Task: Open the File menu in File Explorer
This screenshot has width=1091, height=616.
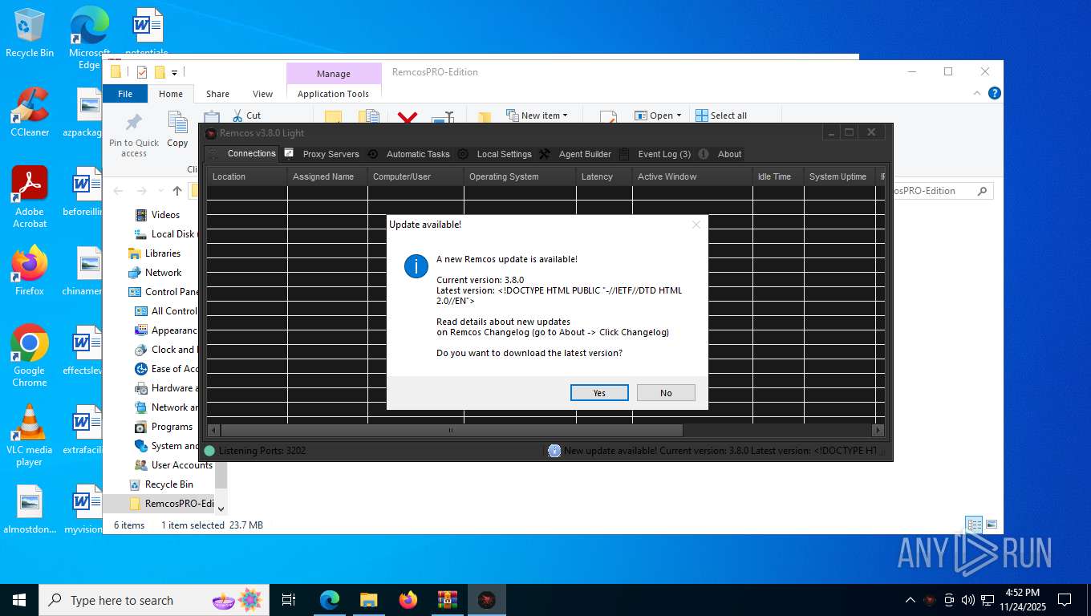Action: click(x=125, y=94)
